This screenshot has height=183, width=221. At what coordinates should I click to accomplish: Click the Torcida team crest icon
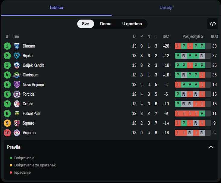17,94
